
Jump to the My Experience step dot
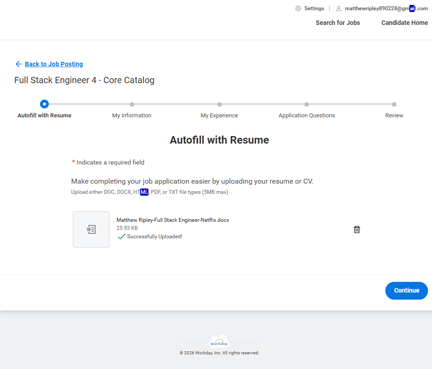click(x=220, y=104)
